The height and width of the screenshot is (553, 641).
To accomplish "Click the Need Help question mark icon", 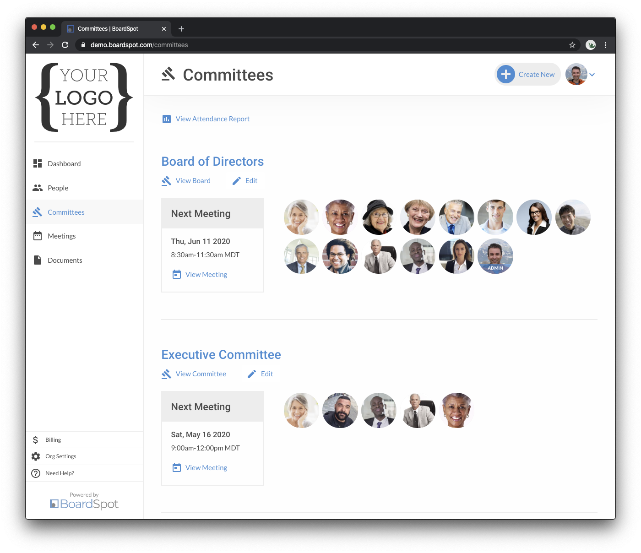I will click(36, 473).
